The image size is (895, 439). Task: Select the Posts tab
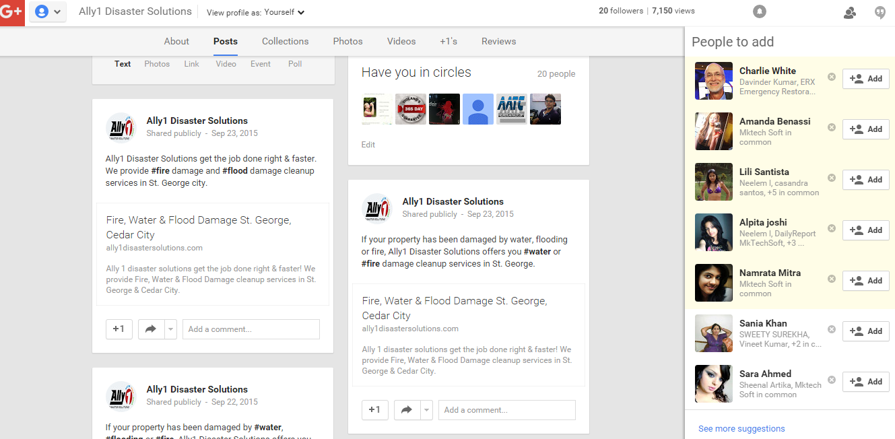coord(226,41)
